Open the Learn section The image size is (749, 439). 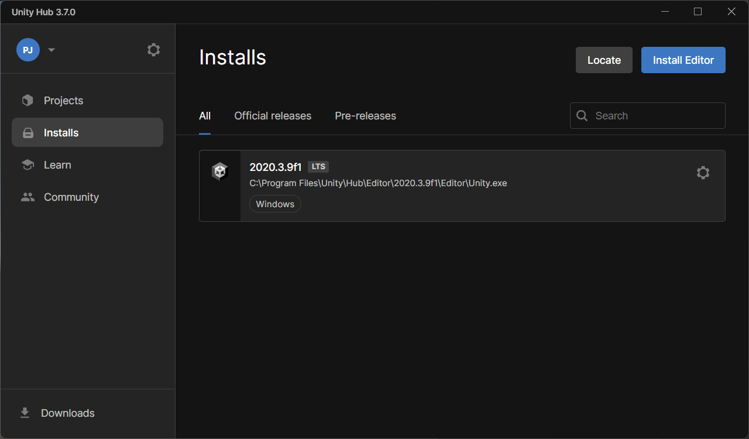(x=87, y=165)
